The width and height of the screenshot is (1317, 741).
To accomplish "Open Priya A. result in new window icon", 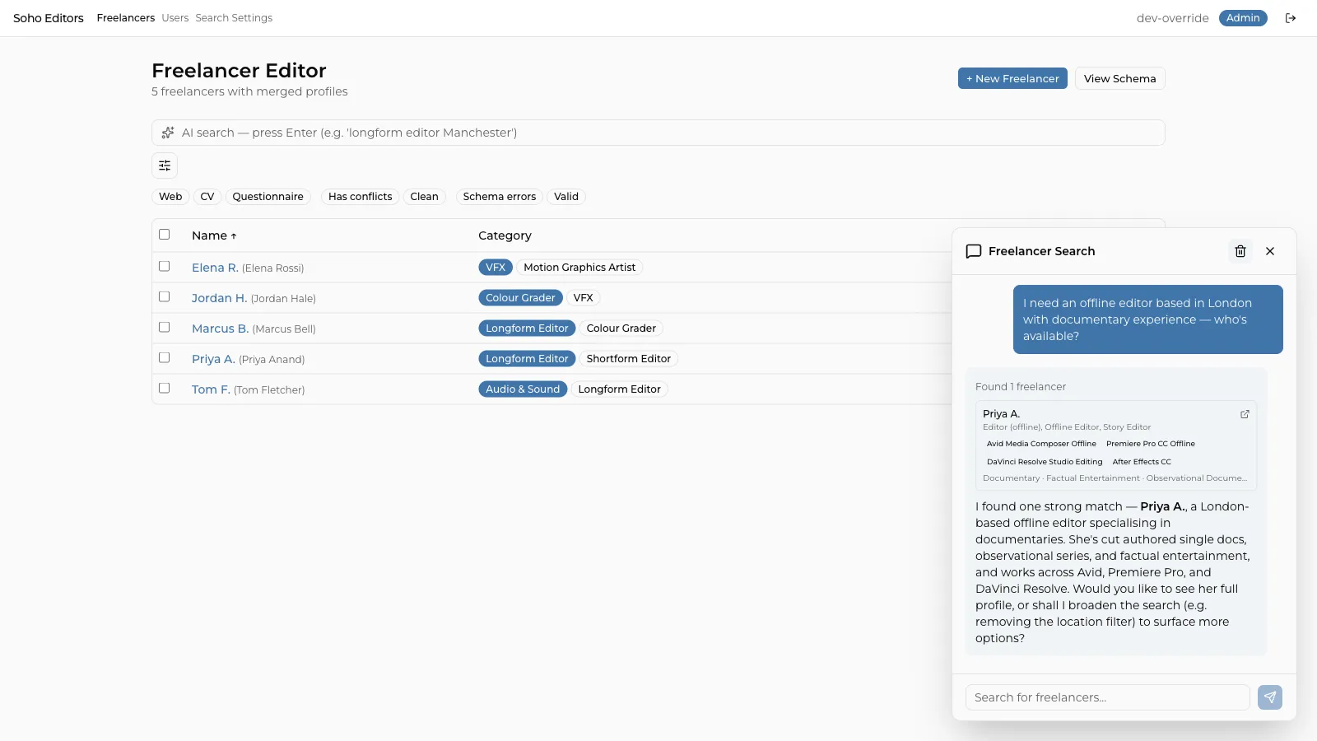I will tap(1245, 414).
